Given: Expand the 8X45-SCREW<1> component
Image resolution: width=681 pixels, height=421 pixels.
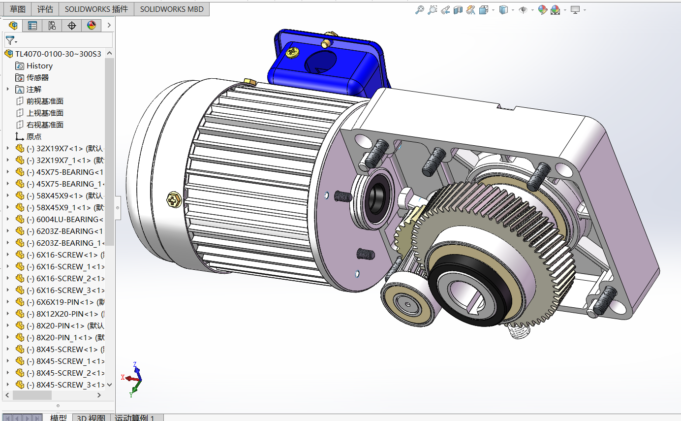Looking at the screenshot, I should [8, 349].
